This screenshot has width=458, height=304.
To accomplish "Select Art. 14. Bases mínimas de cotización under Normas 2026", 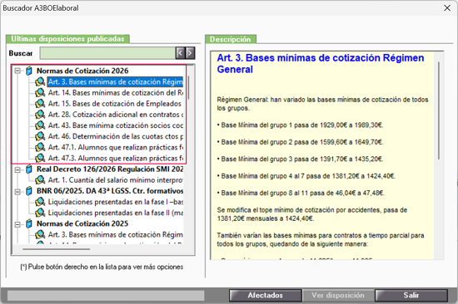I will point(116,93).
